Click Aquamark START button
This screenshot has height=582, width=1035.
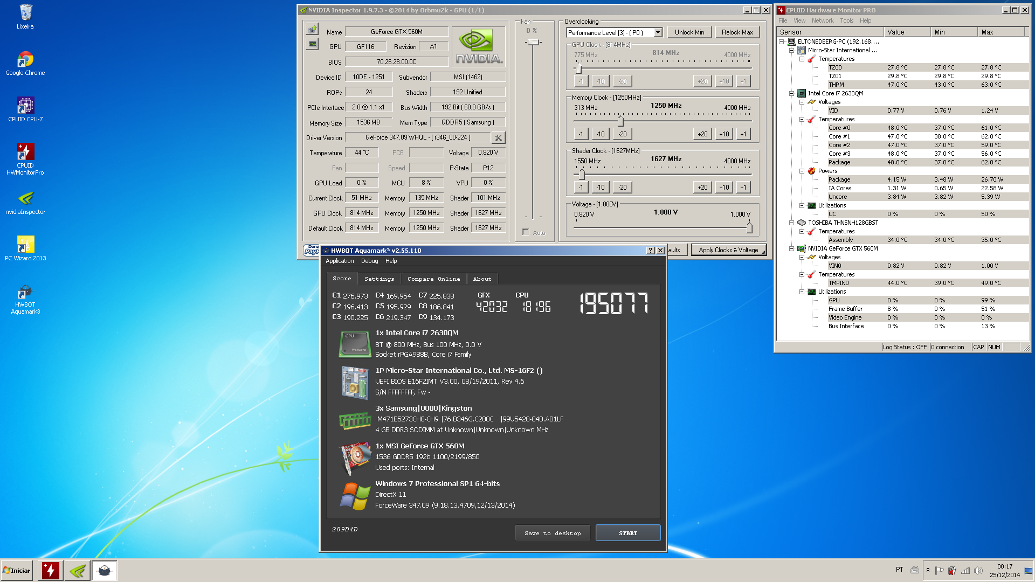[628, 533]
